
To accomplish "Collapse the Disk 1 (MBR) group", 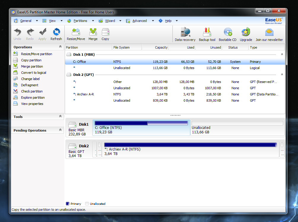I will click(282, 55).
